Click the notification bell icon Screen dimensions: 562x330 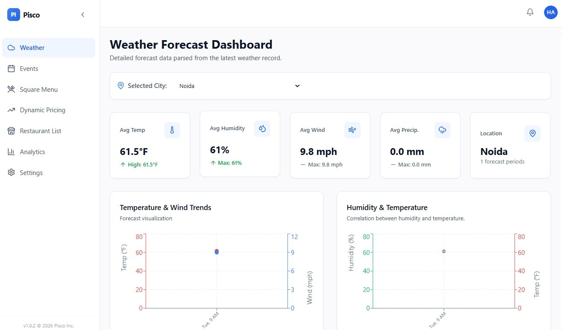(x=530, y=12)
